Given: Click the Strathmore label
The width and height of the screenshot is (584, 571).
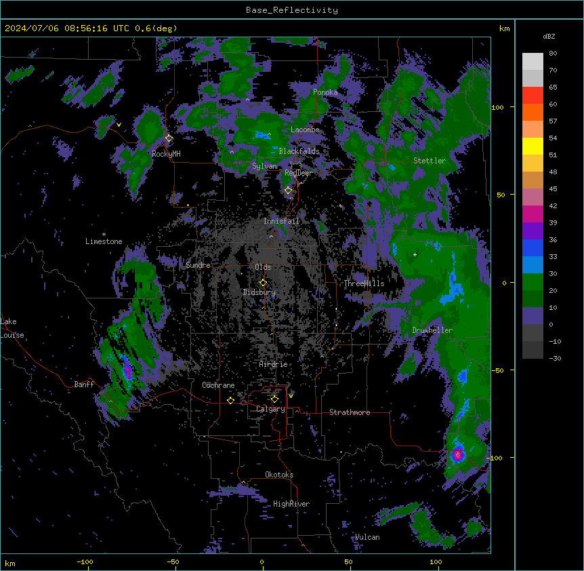Looking at the screenshot, I should coord(350,412).
